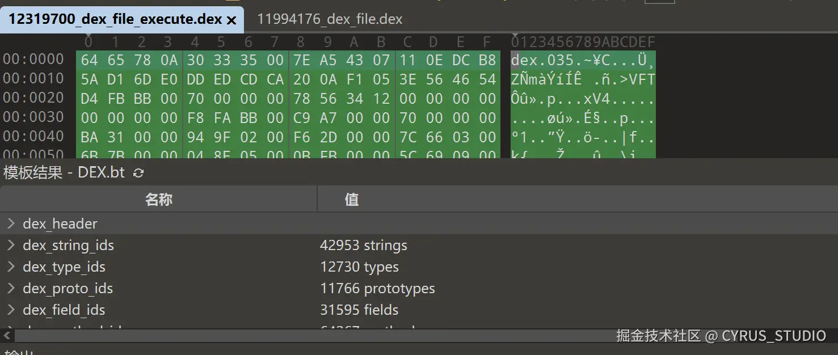Click ASCII text ending in VFT
The image size is (838, 355).
point(583,79)
